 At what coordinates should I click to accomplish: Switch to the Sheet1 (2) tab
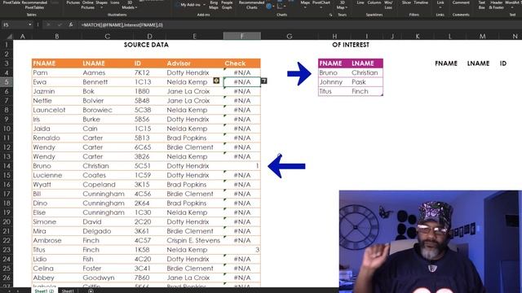44,291
